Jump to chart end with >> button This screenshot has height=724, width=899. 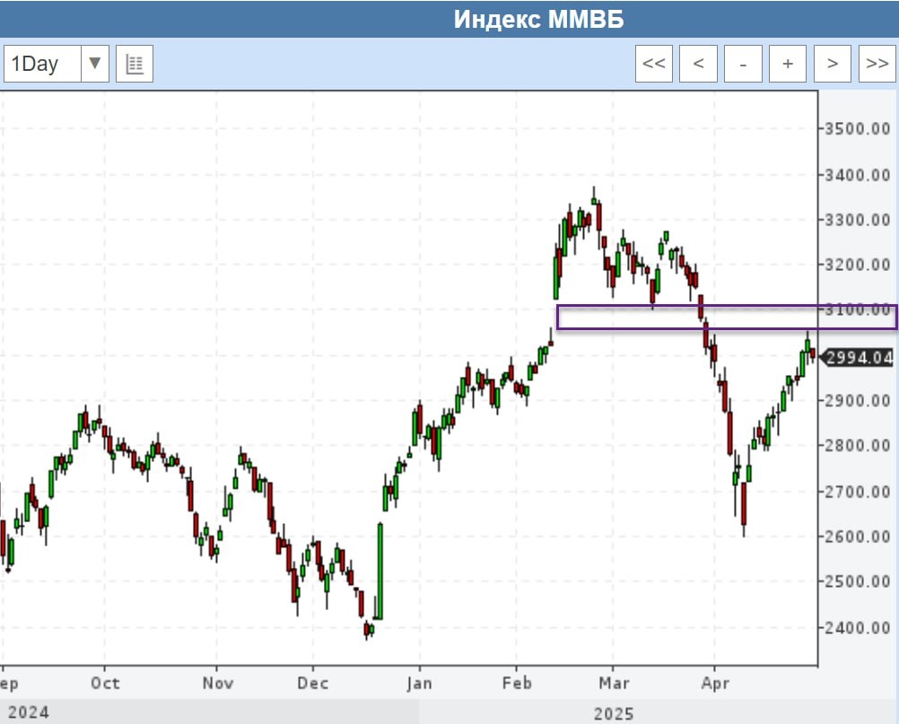877,64
